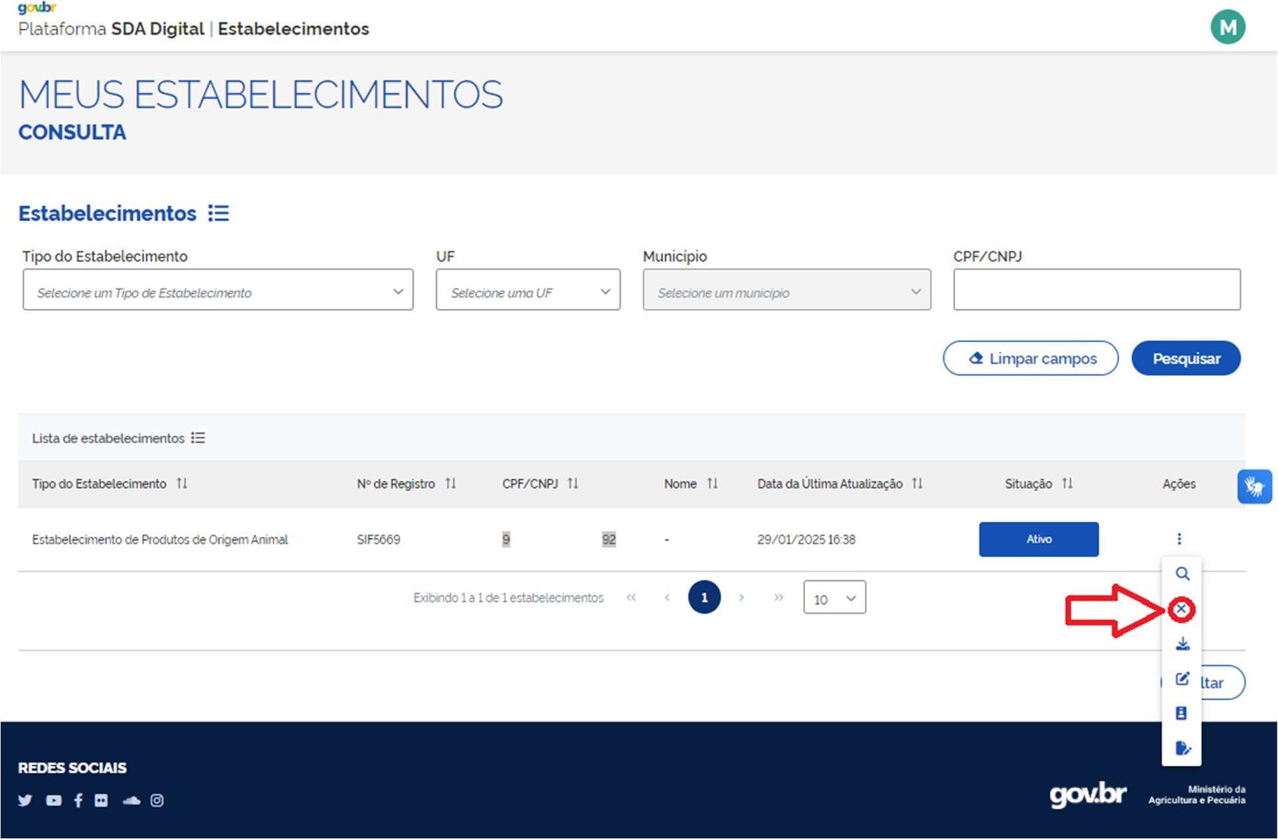The image size is (1278, 839).
Task: Click the Pesquisar button
Action: coord(1186,359)
